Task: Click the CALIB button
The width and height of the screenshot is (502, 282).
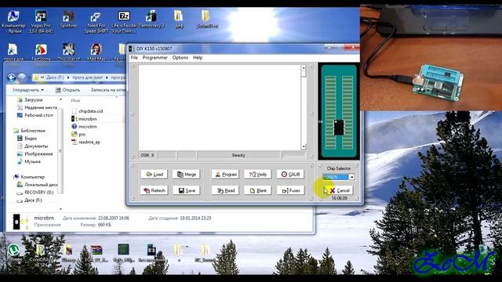Action: coord(290,174)
